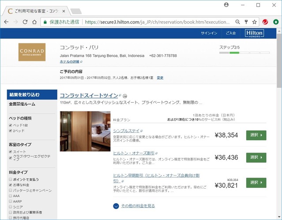Open a new browser tab

point(76,11)
